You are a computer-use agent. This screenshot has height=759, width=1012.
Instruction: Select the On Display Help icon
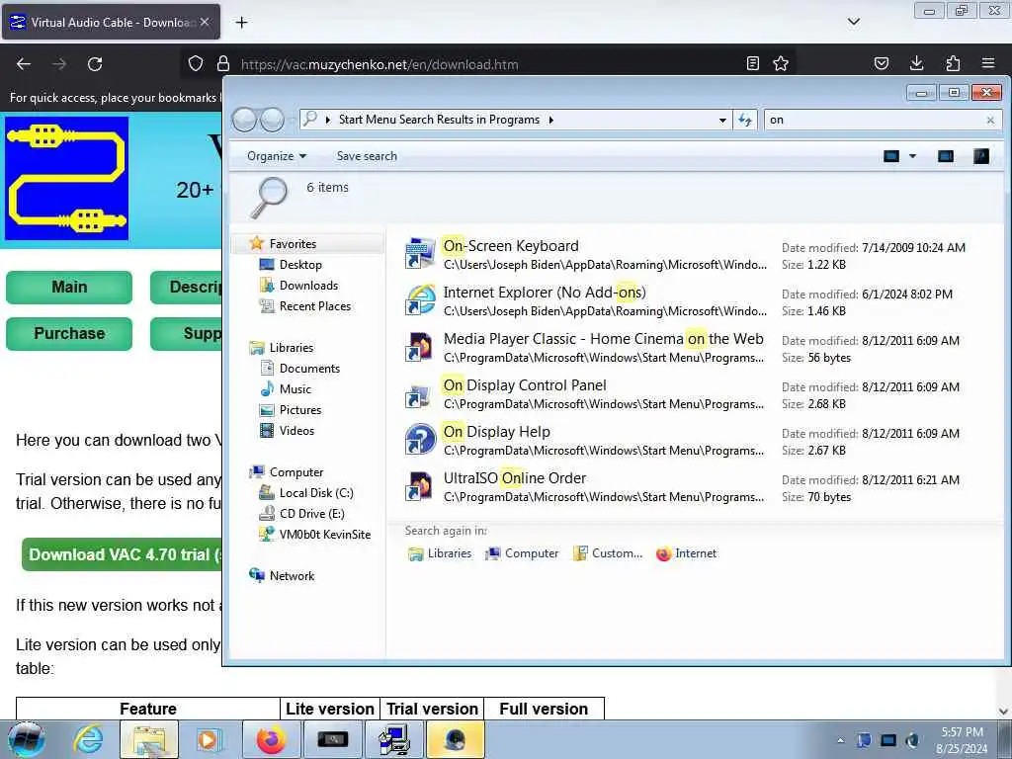pyautogui.click(x=420, y=440)
